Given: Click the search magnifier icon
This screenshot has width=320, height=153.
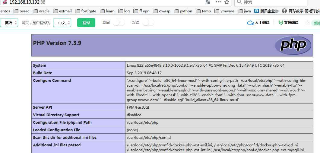Looking at the screenshot, I should click(x=239, y=2).
